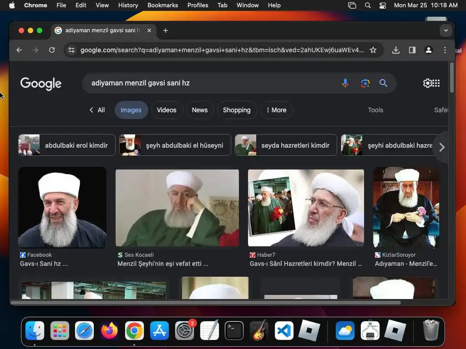Open Control Center in menu bar
Screen dimensions: 466x349
click(382, 5)
